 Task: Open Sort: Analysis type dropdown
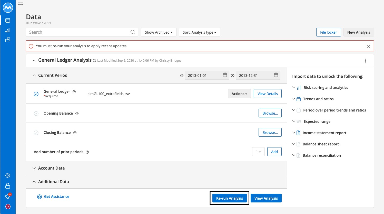click(x=199, y=32)
